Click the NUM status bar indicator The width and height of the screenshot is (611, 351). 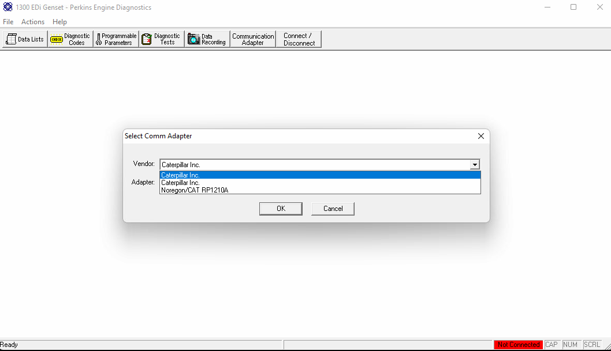click(570, 345)
